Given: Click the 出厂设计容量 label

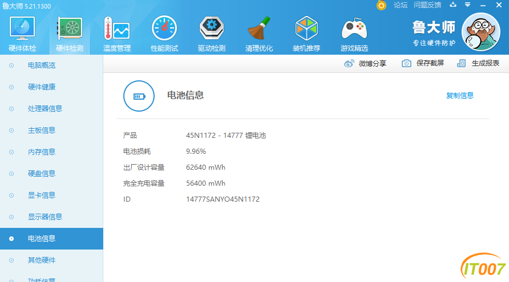Looking at the screenshot, I should click(144, 167).
